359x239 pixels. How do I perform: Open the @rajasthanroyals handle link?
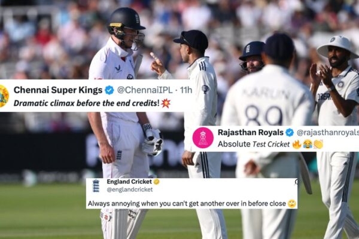(x=328, y=133)
